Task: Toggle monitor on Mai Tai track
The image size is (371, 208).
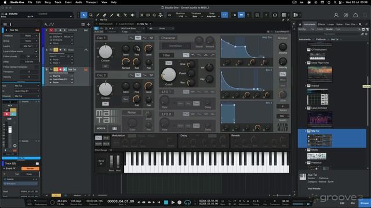Action: pyautogui.click(x=65, y=69)
